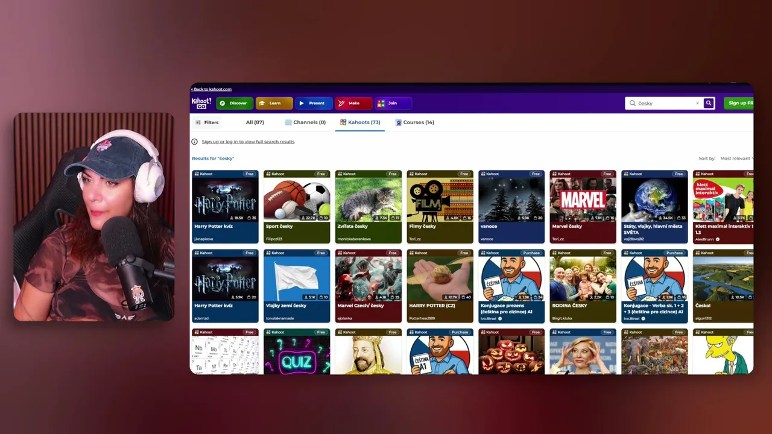772x434 pixels.
Task: Click the author name Potterhead389
Action: click(x=422, y=318)
